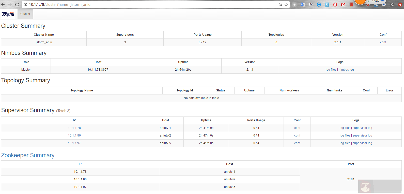Reload the current page
Screen dimensions: 404x194
(17, 5)
